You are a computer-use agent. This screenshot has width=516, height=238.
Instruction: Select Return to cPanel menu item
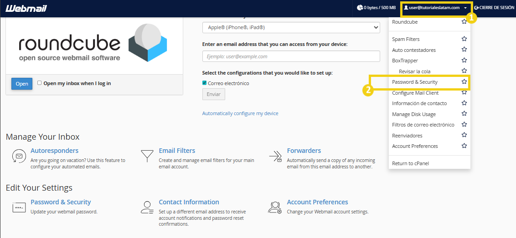pyautogui.click(x=410, y=163)
